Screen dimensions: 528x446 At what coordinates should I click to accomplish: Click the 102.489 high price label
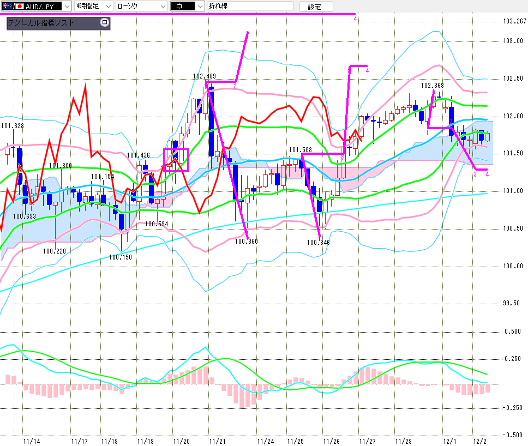204,76
